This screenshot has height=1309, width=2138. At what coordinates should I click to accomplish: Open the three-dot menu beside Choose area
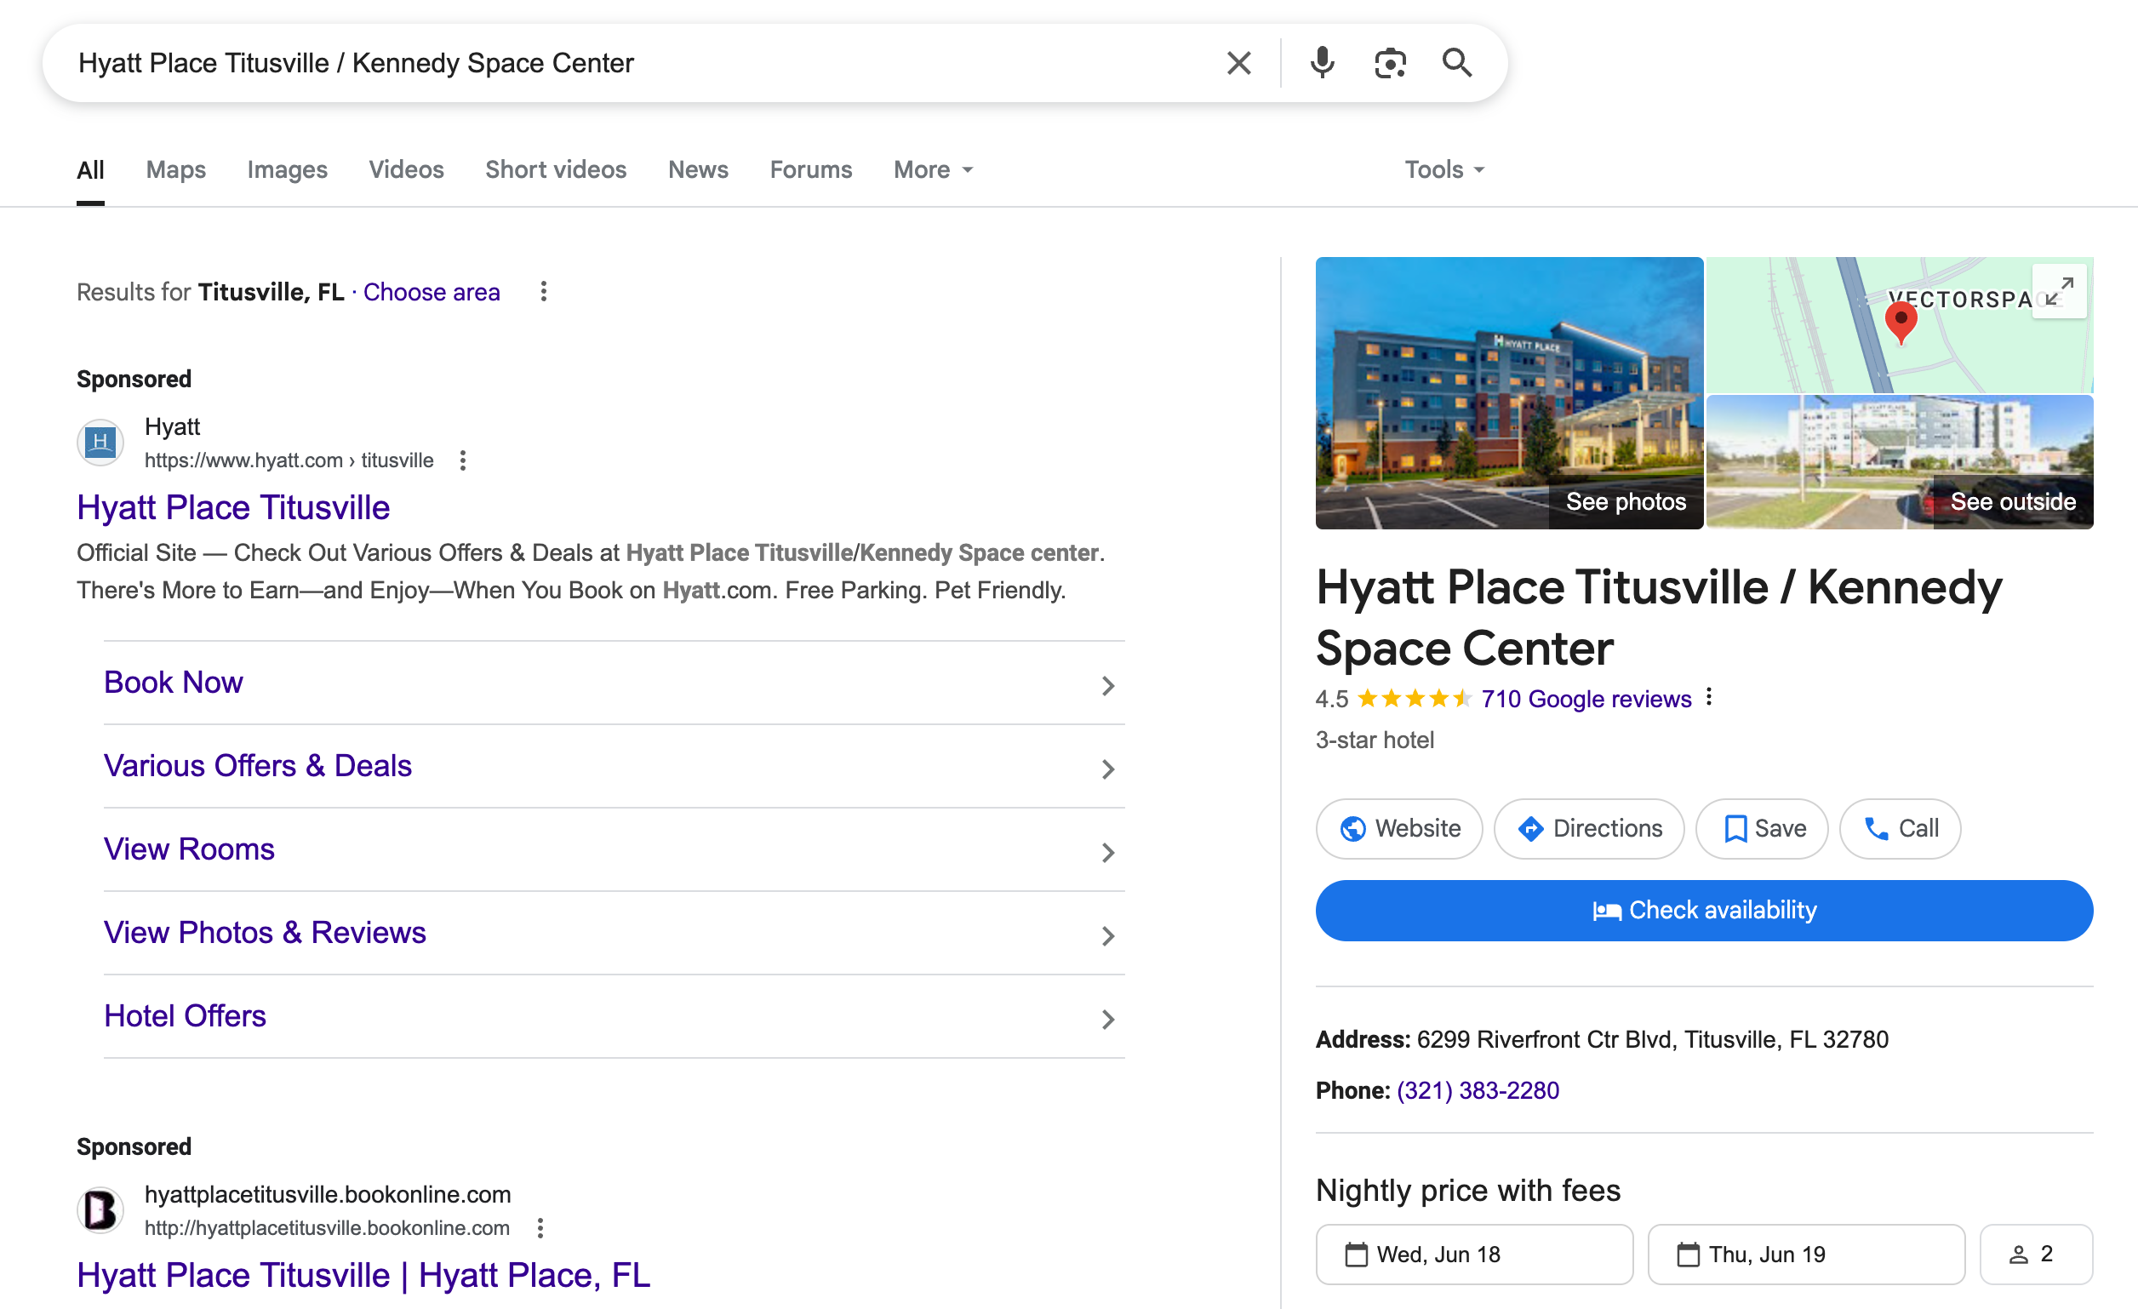(543, 291)
